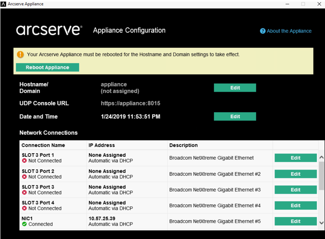325x239 pixels.
Task: Click Edit for SLOT 3 Port 3
Action: [x=296, y=190]
